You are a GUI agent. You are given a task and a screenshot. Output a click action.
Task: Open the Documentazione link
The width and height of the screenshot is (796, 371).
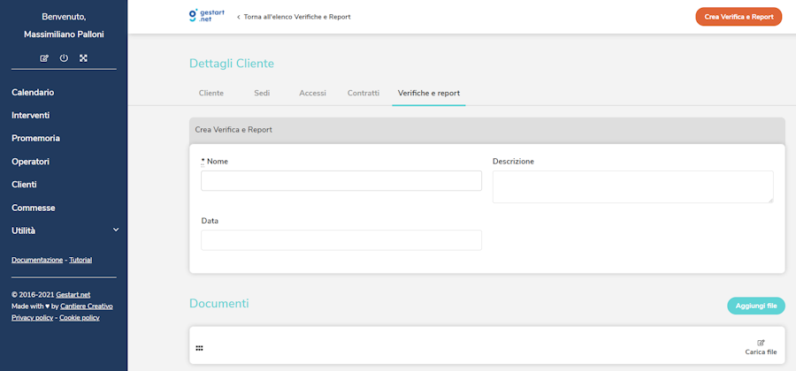coord(37,260)
